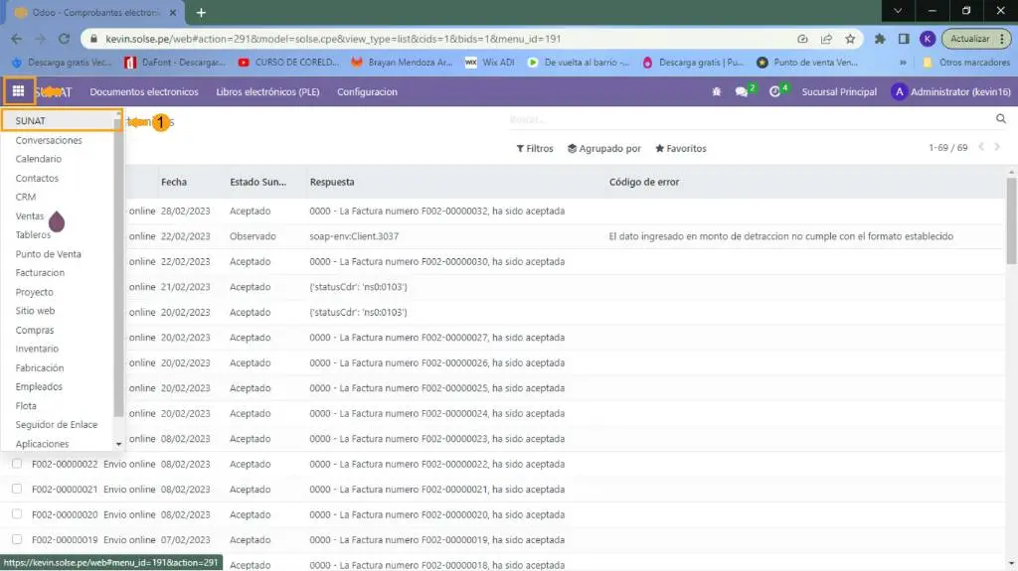The width and height of the screenshot is (1018, 571).
Task: Open the Agrupado por dropdown
Action: (603, 149)
